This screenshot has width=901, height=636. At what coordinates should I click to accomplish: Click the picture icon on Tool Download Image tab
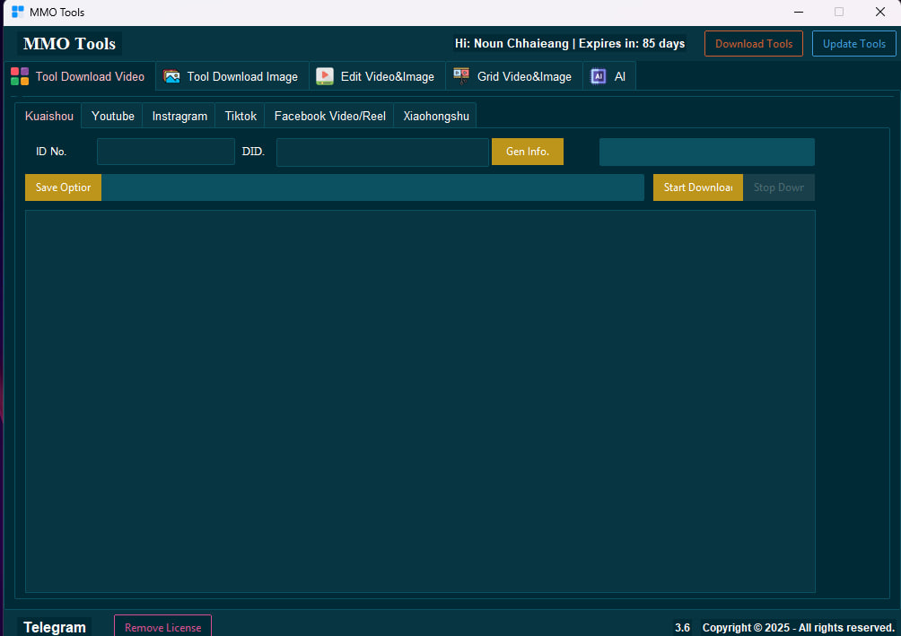click(171, 76)
